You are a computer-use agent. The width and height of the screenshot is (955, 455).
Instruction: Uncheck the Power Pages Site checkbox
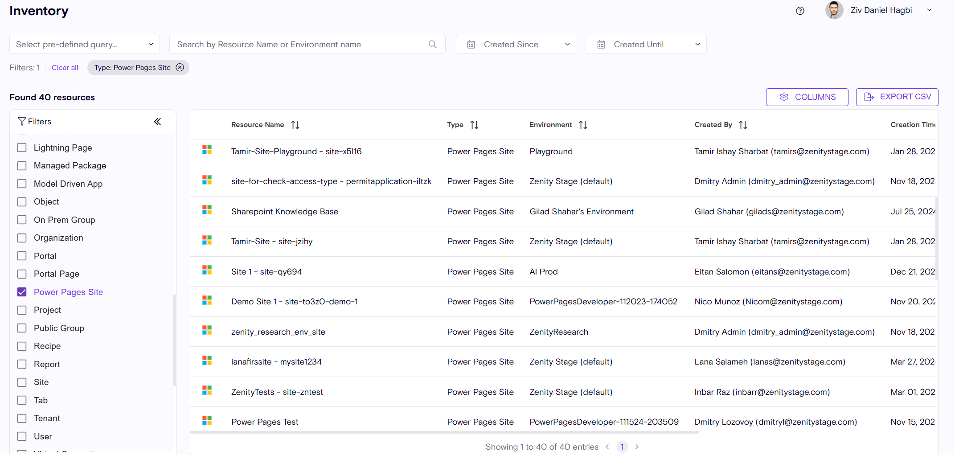pos(22,292)
